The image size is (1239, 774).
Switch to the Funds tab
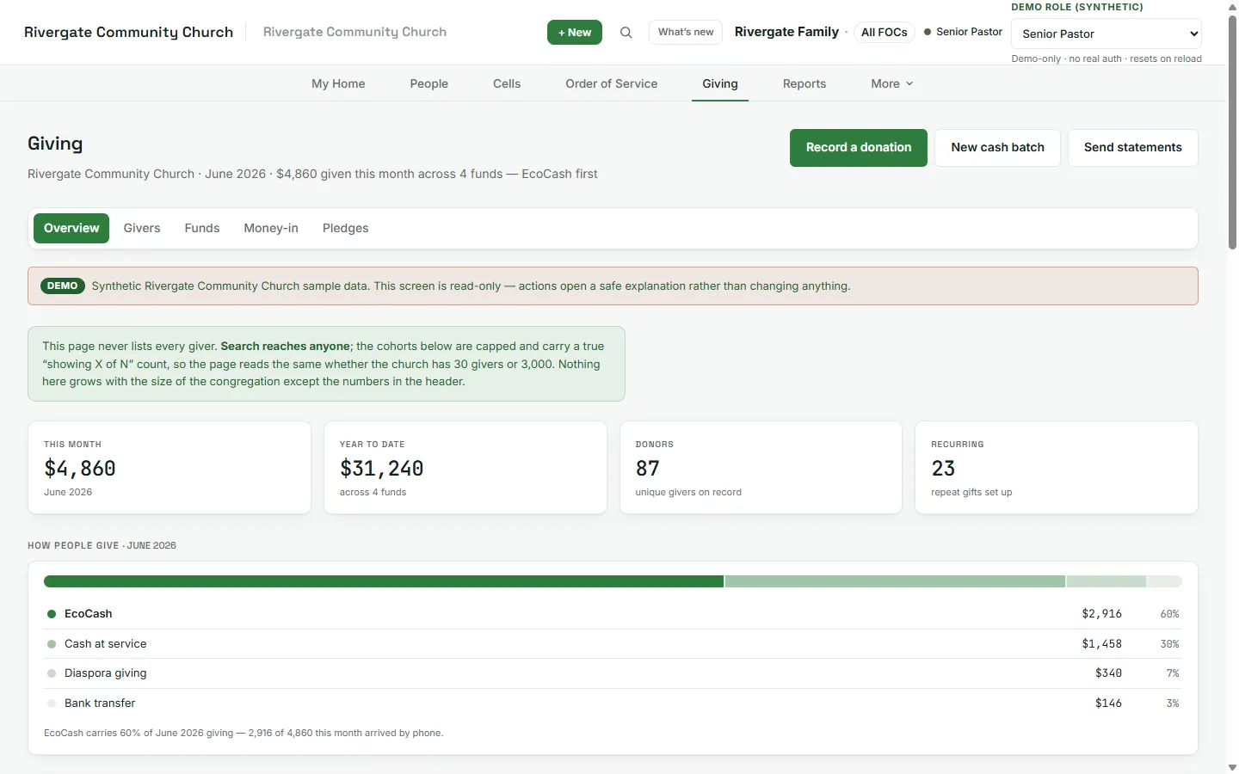(x=202, y=228)
